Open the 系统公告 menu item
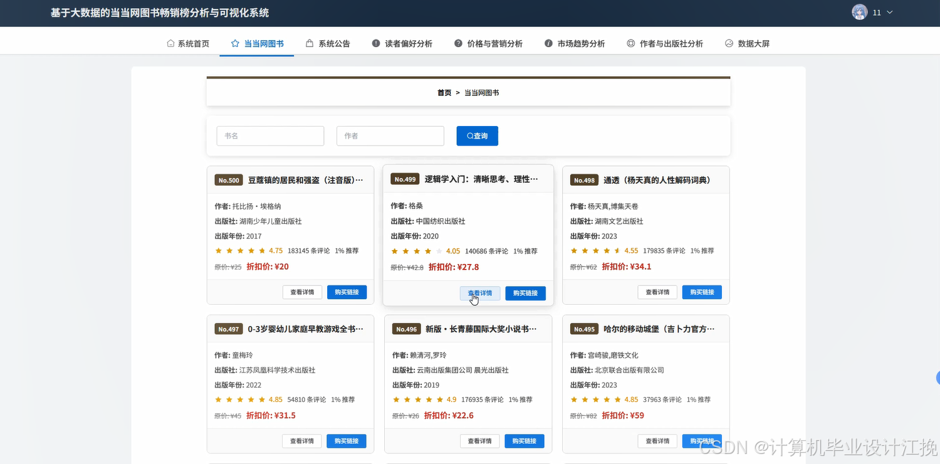 click(x=328, y=44)
